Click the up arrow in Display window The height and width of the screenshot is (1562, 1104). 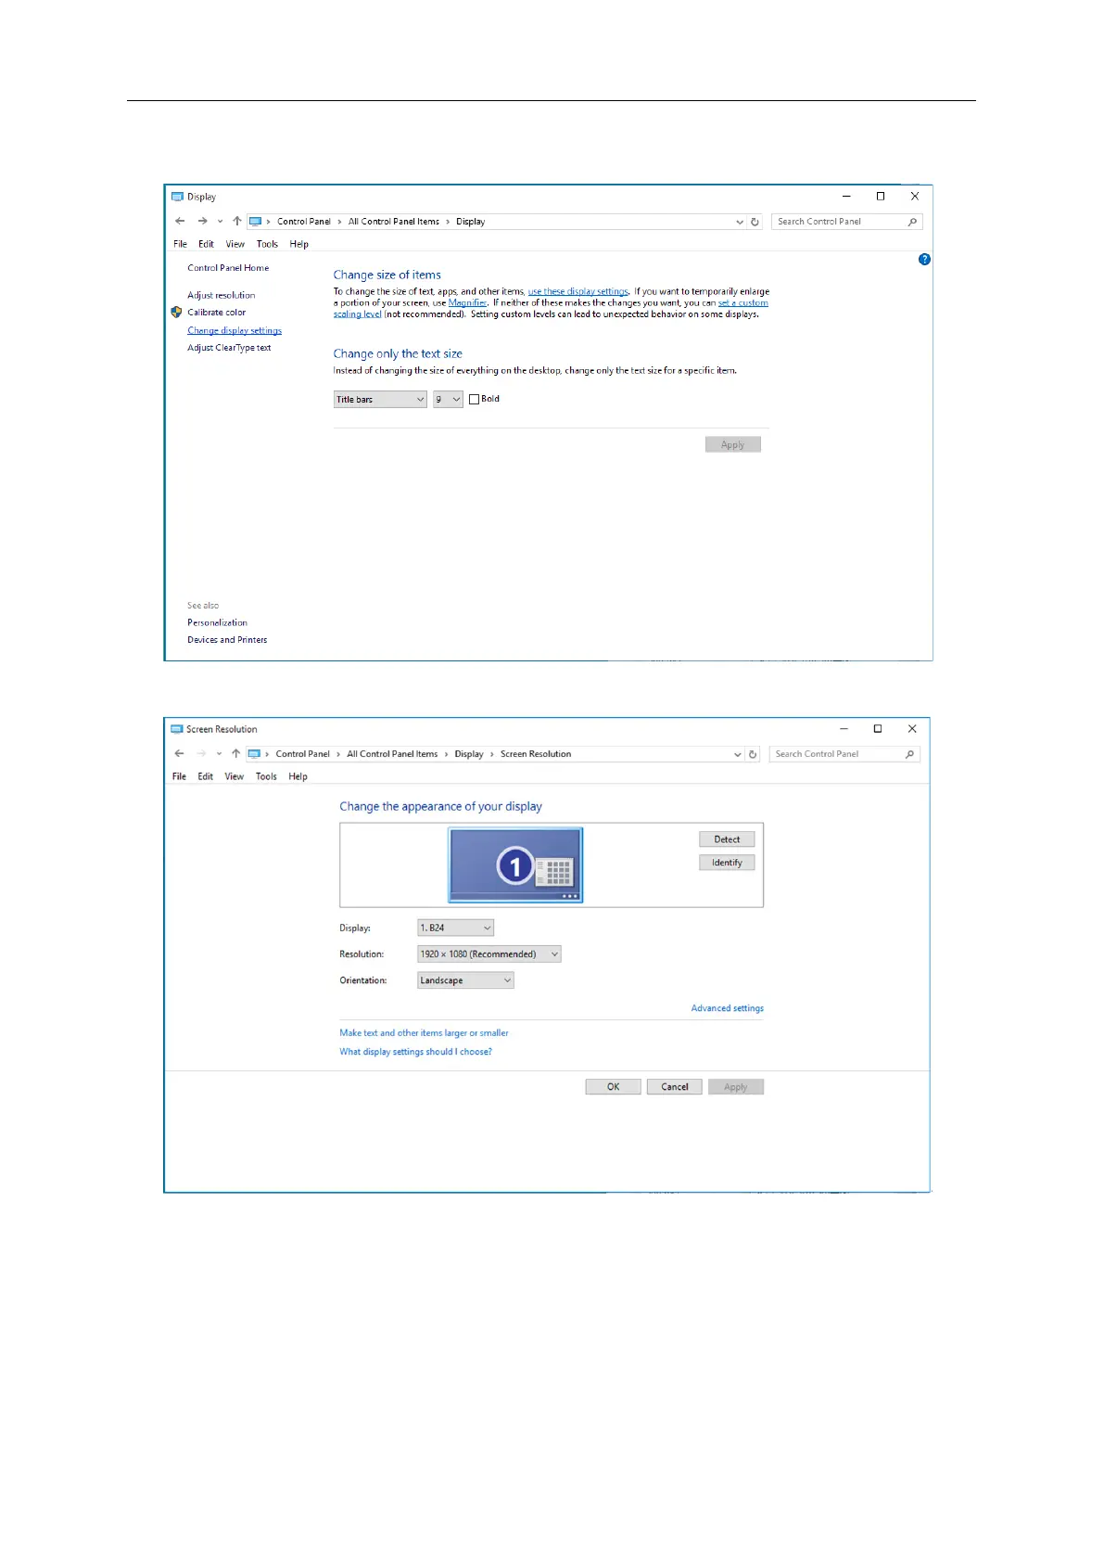[237, 222]
